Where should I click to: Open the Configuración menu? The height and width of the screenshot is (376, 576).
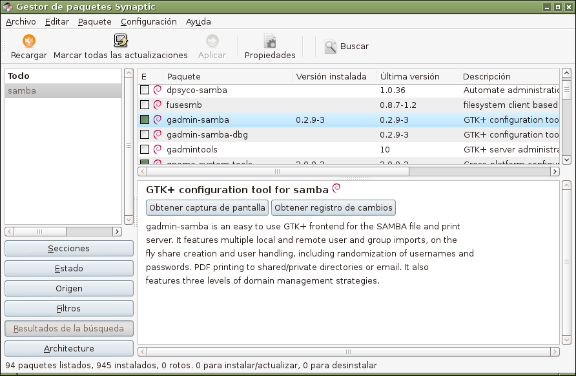(x=148, y=21)
